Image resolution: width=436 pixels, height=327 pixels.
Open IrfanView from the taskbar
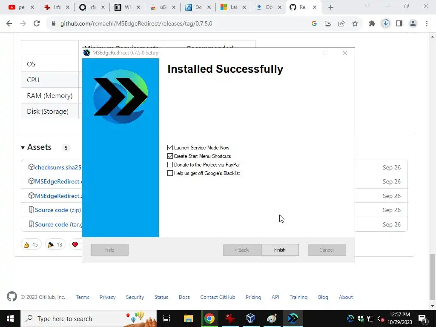[x=230, y=318]
